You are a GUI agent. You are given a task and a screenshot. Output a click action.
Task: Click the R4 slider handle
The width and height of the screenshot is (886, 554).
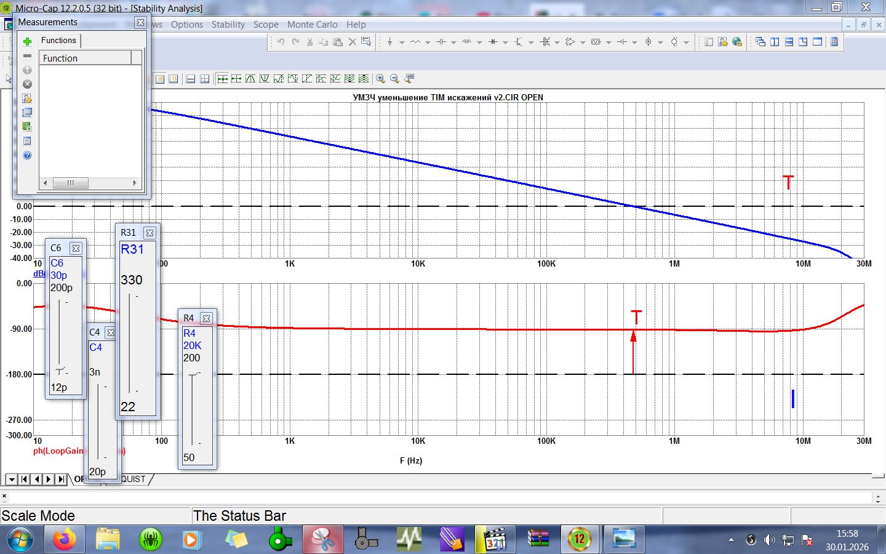coord(193,374)
